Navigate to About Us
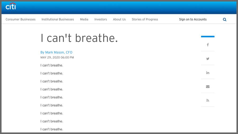 tap(119, 19)
